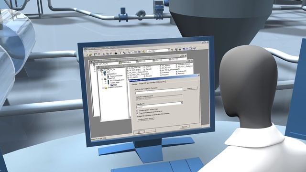Image resolution: width=306 pixels, height=172 pixels.
Task: Expand the Shared Declarations tree node
Action: (103, 88)
